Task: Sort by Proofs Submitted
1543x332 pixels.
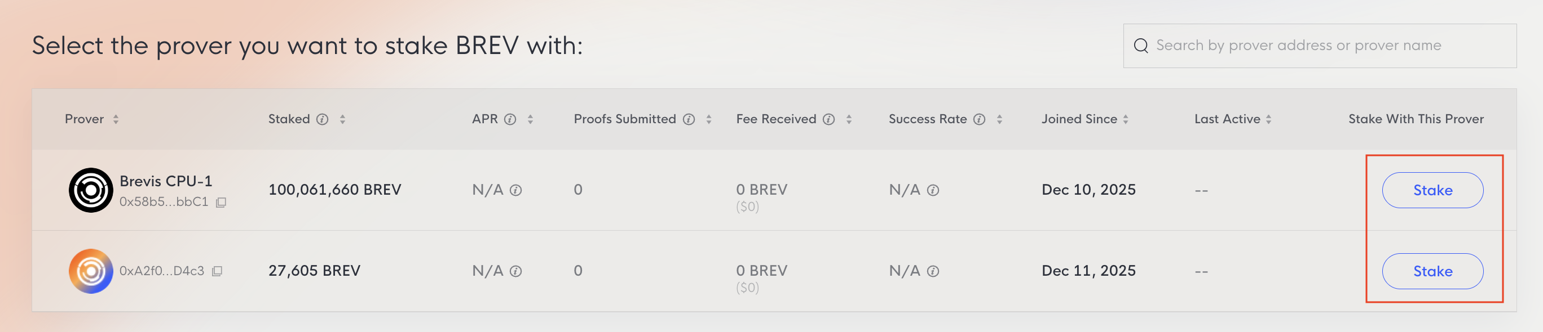Action: (708, 119)
